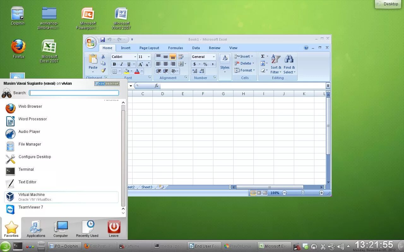The height and width of the screenshot is (252, 404).
Task: Click the Shrink Font icon
Action: point(147,64)
